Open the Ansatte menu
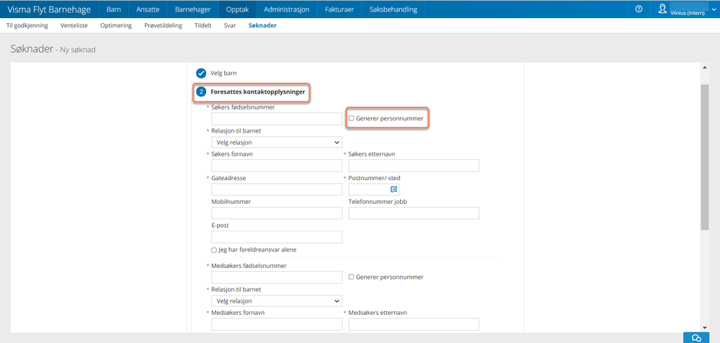The width and height of the screenshot is (720, 343). click(x=148, y=9)
